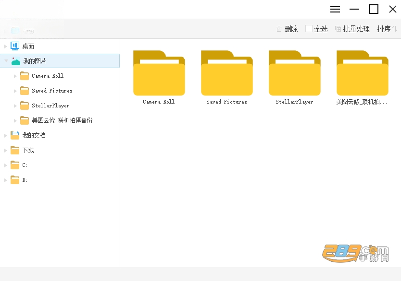Click the Downloads folder icon in the sidebar
Image resolution: width=401 pixels, height=281 pixels.
coord(15,150)
